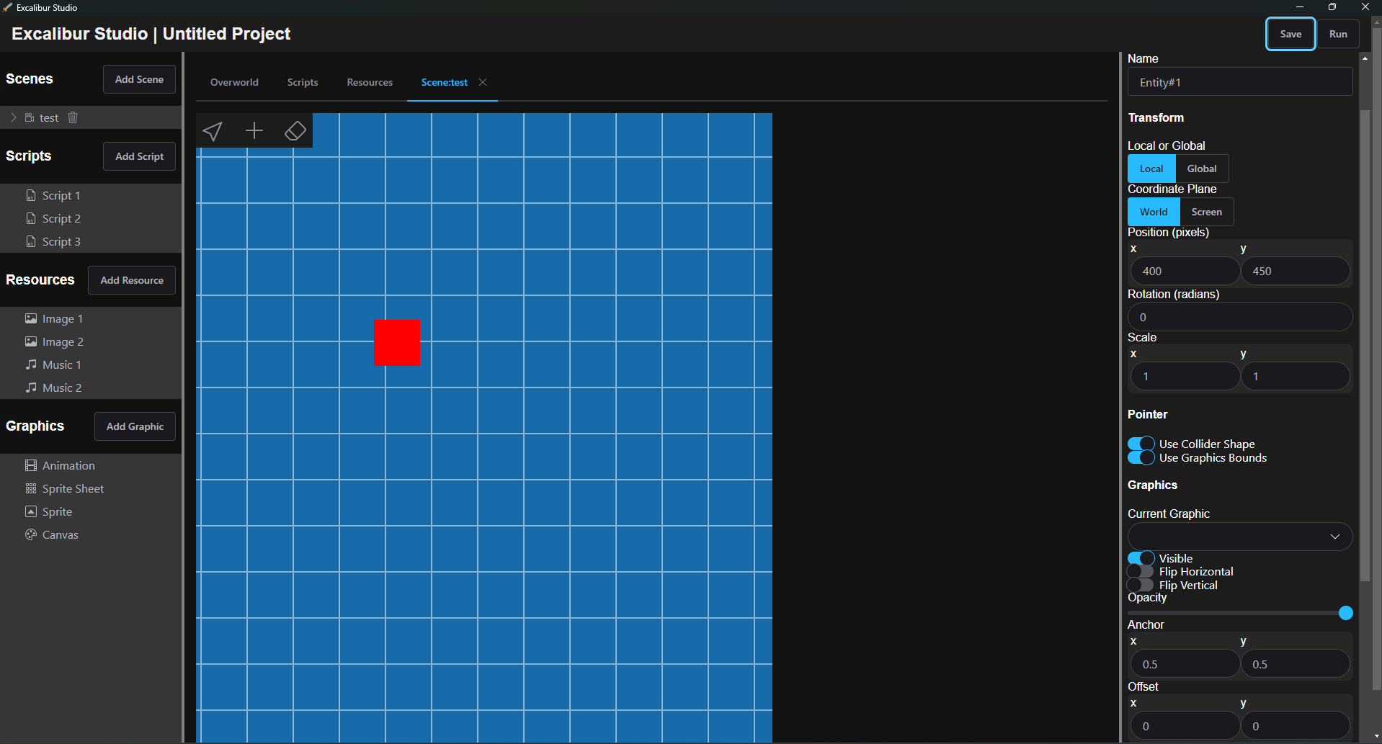
Task: Turn off Use Graphics Bounds toggle
Action: click(1141, 457)
